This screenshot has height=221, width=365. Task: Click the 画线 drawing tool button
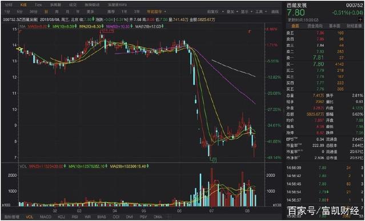click(275, 11)
